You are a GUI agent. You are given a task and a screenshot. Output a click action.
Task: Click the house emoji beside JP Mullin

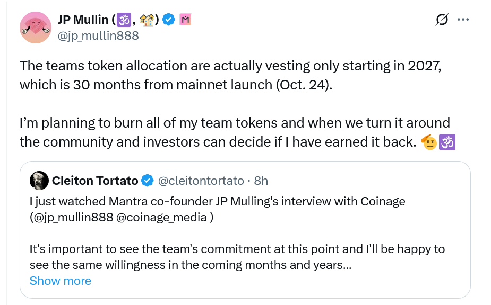pos(148,20)
